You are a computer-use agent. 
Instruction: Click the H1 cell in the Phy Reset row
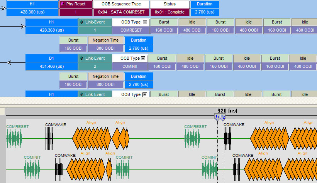[32, 4]
